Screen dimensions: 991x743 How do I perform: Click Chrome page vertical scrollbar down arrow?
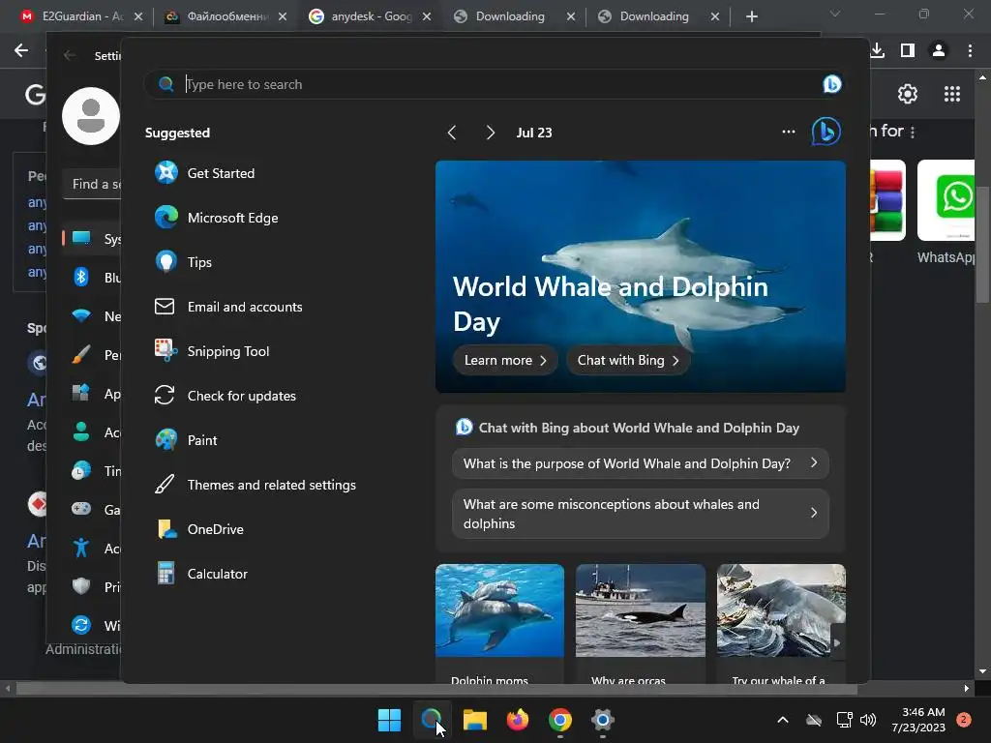982,671
